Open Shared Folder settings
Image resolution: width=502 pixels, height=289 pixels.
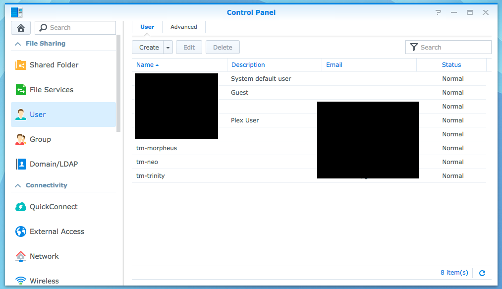[x=54, y=65]
